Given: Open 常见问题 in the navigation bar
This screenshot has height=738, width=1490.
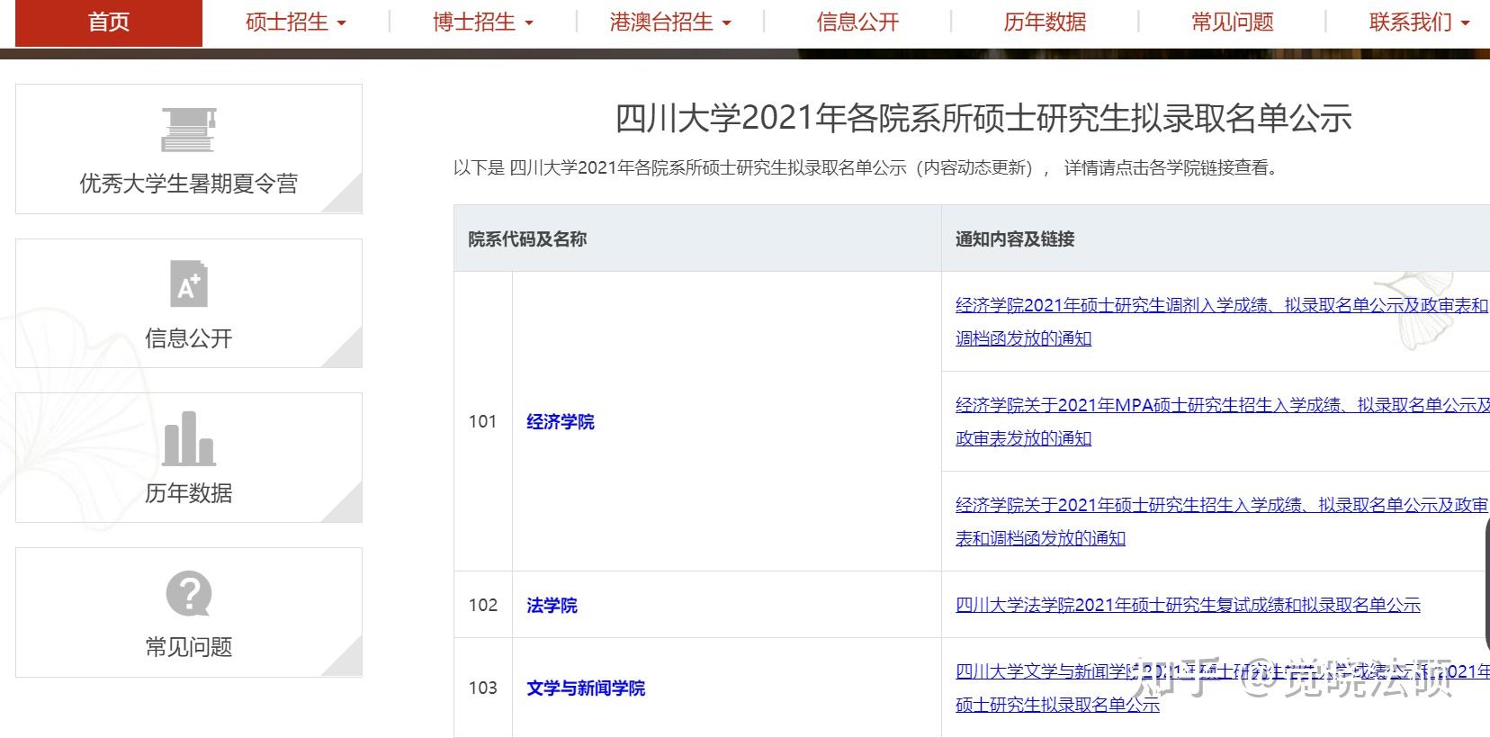Looking at the screenshot, I should click(x=1233, y=22).
